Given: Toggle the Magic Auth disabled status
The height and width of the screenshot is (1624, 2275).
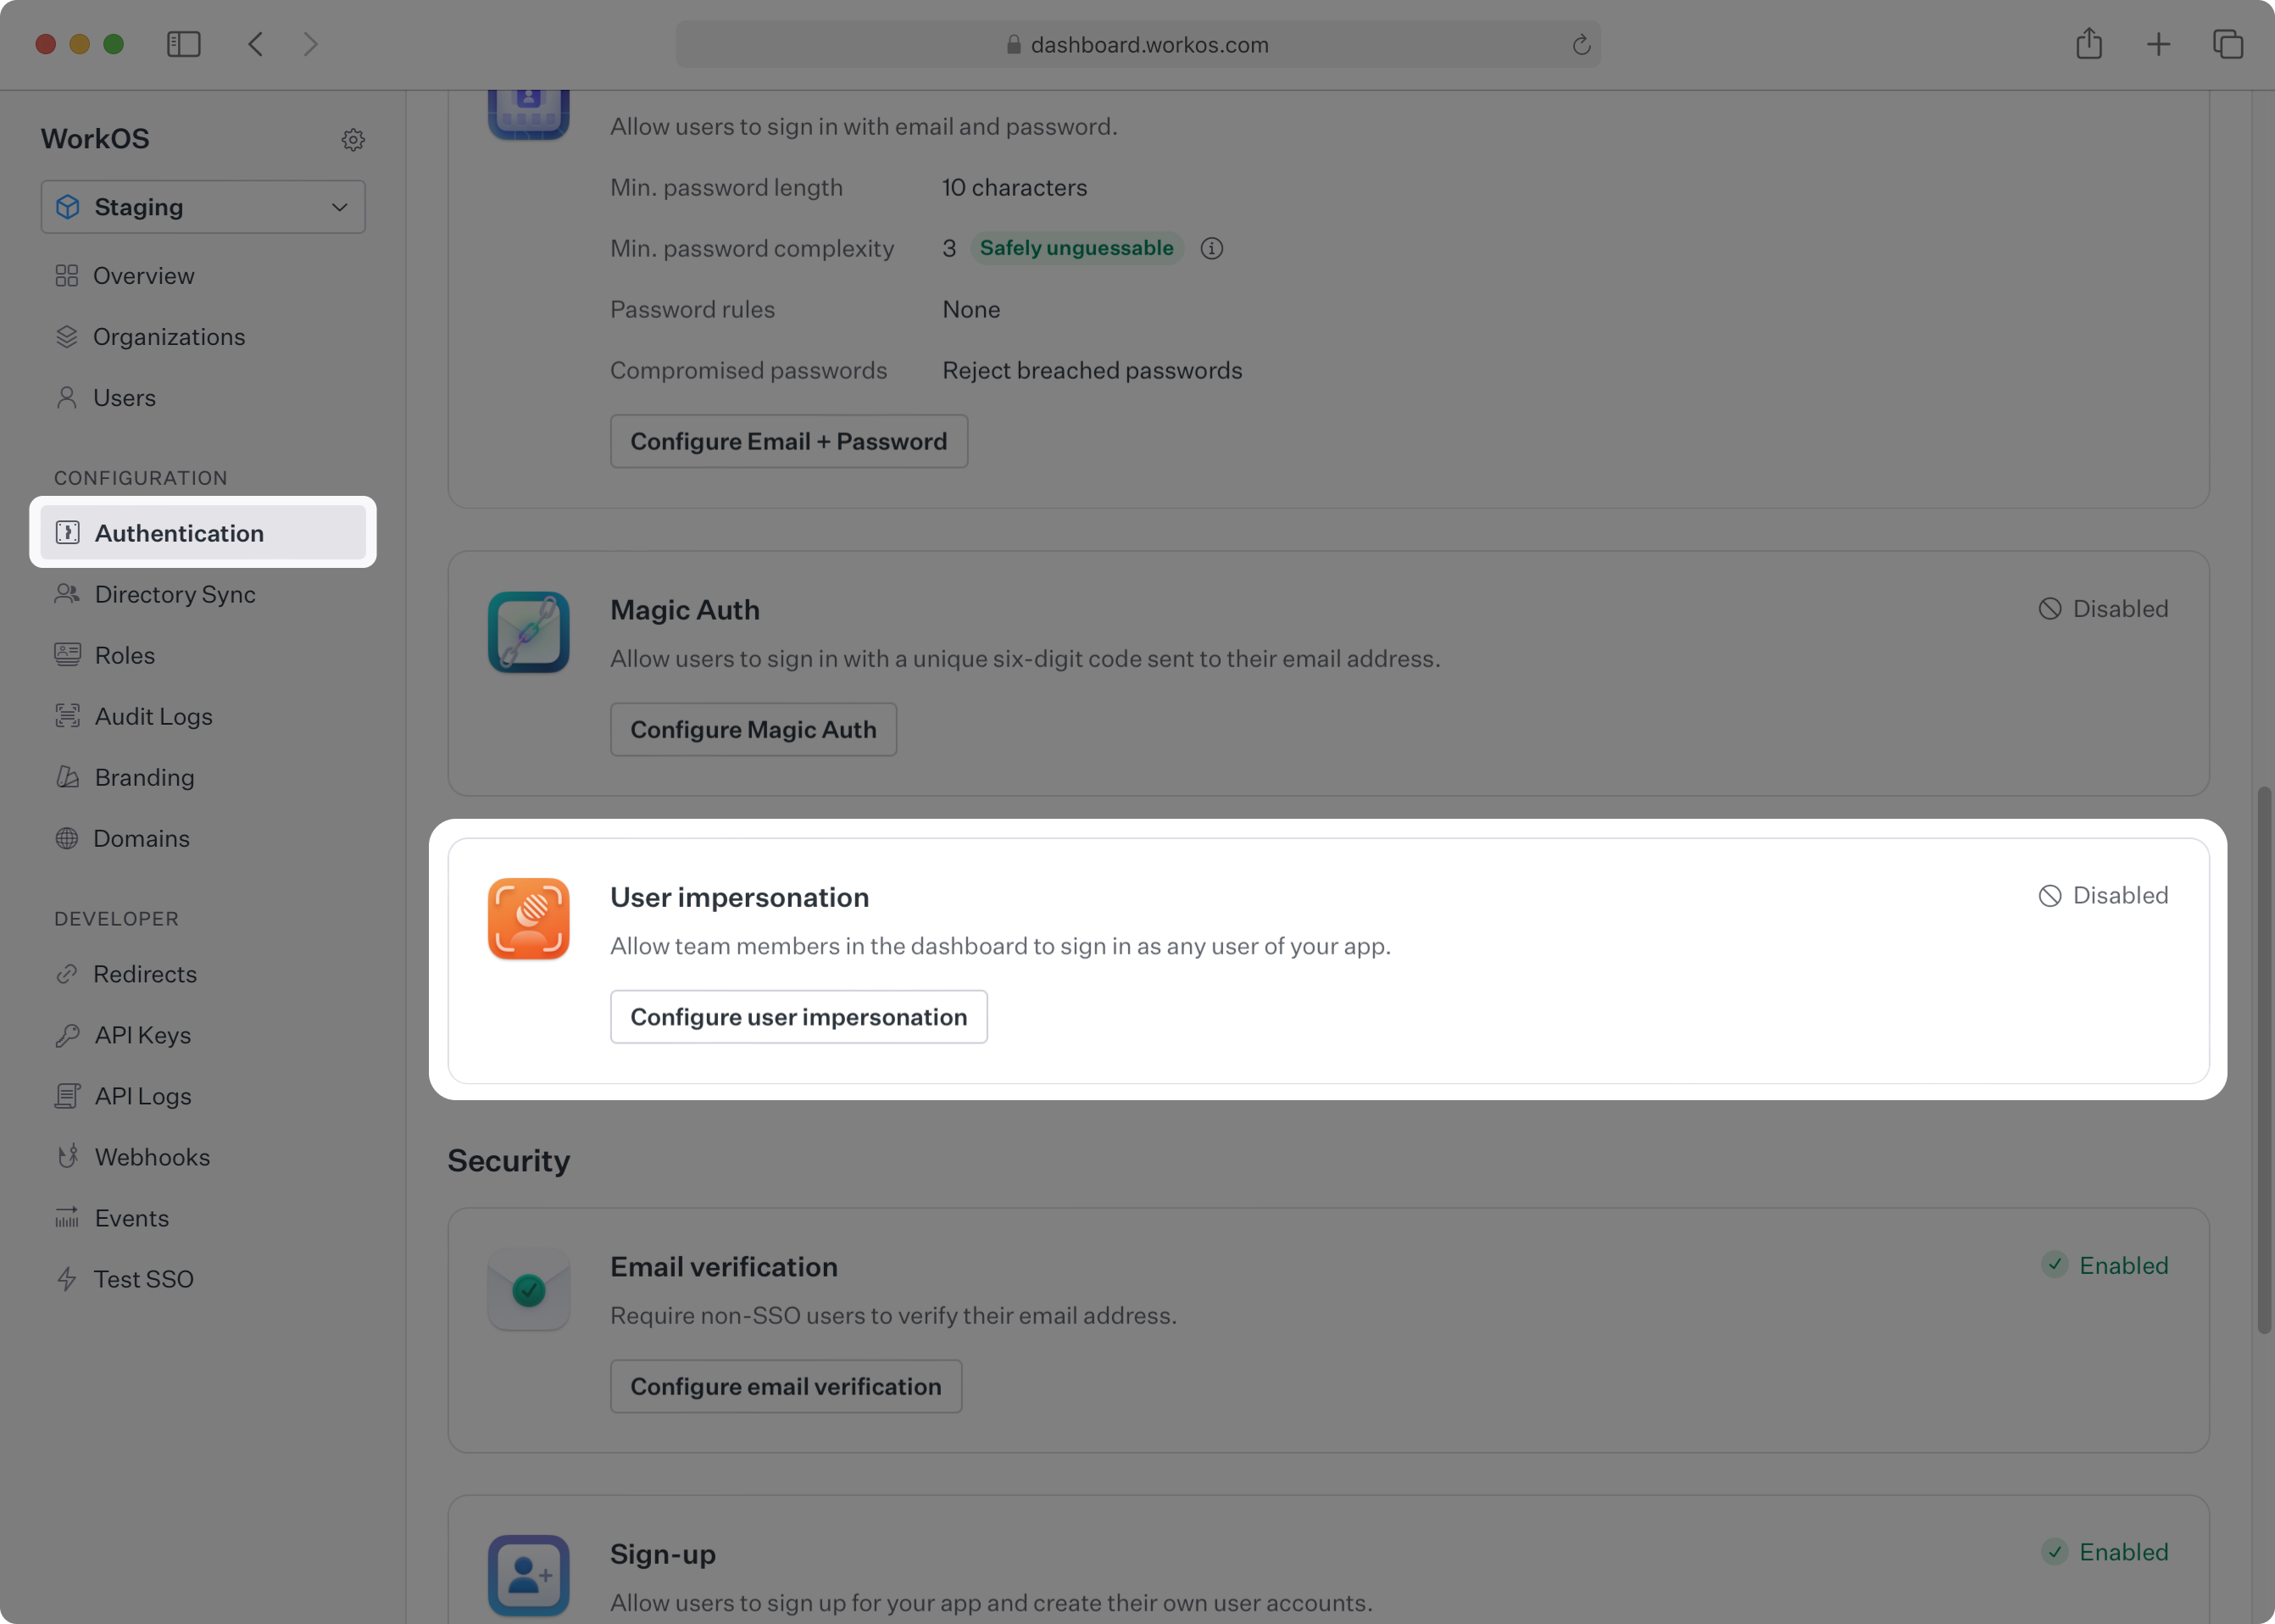Looking at the screenshot, I should pos(2103,610).
